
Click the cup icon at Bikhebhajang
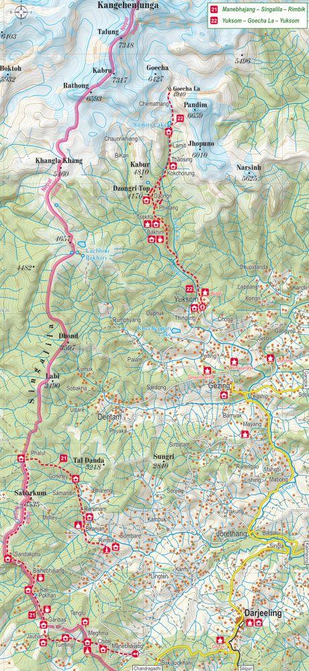(40, 578)
